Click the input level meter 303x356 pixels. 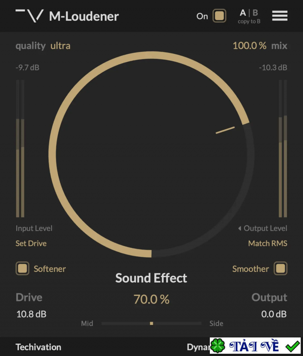pos(20,148)
